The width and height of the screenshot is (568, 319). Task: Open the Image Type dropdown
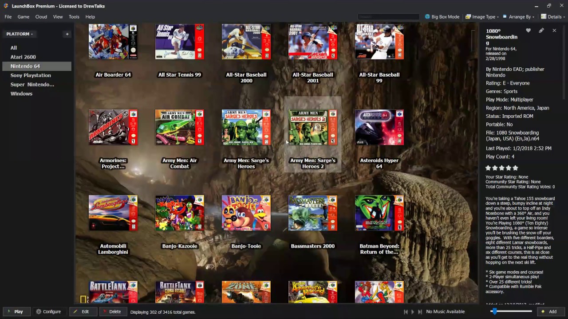(482, 17)
